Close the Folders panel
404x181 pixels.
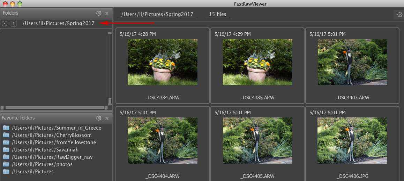[107, 13]
